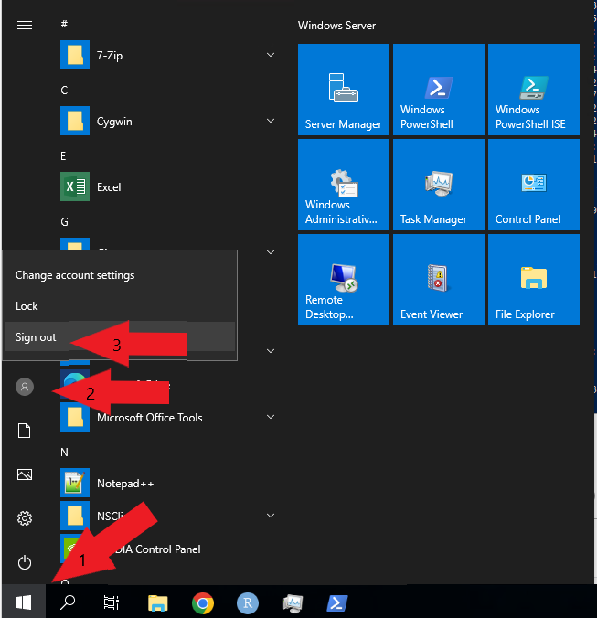
Task: Launch Task Manager tile
Action: click(439, 185)
